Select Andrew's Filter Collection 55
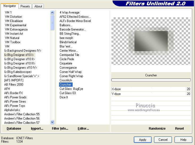This screenshot has height=145, width=195. [22, 114]
